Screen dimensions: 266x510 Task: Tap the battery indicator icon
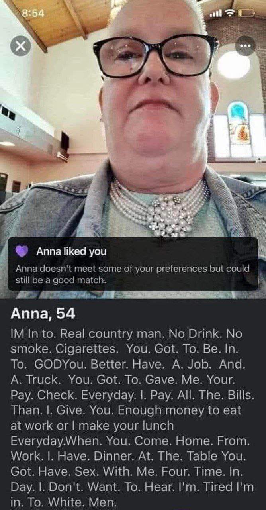[246, 14]
